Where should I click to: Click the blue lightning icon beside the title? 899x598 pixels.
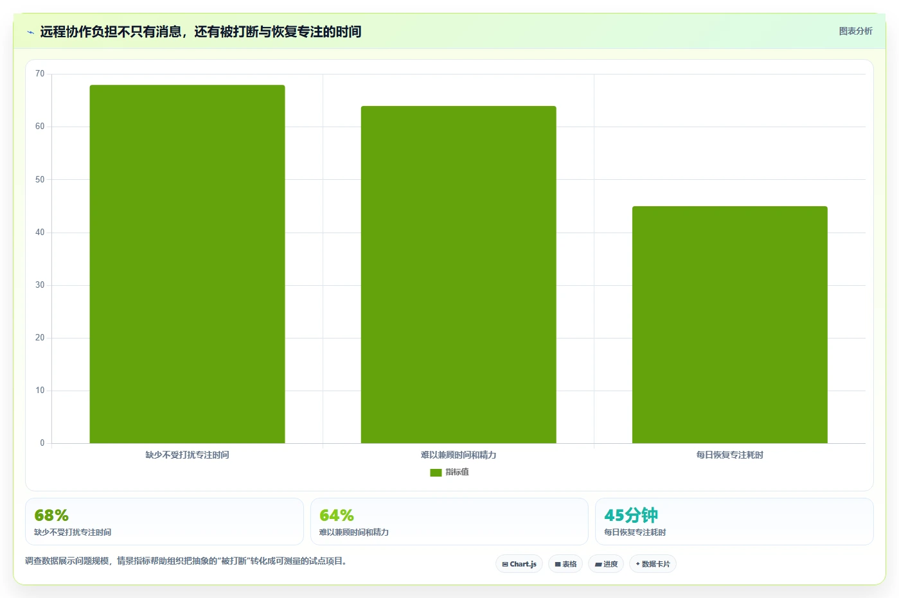coord(30,32)
